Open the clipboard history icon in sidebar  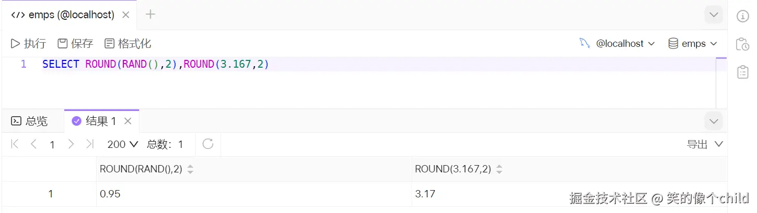(x=742, y=44)
